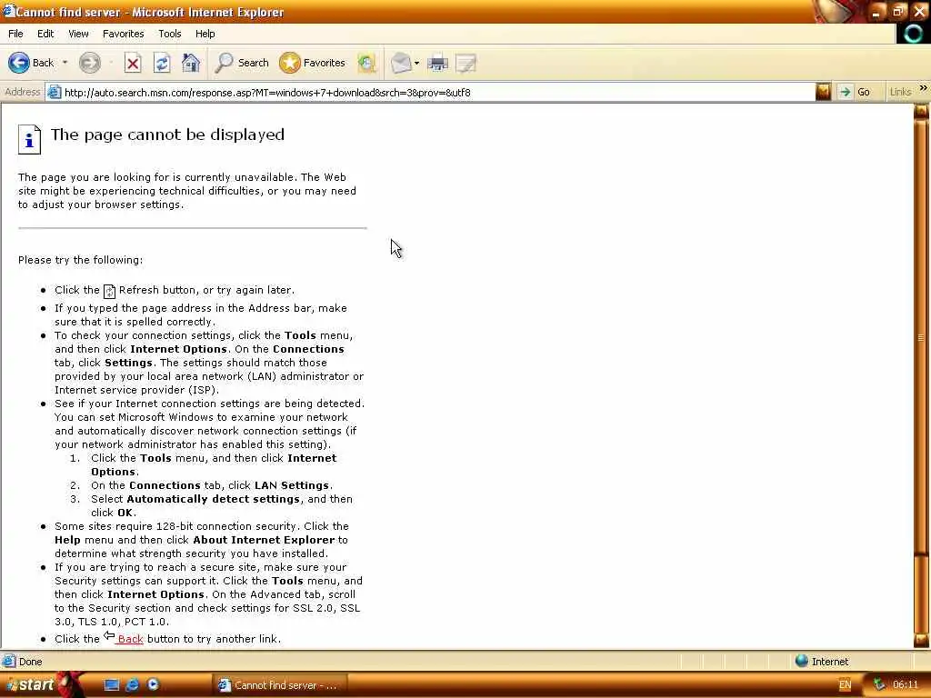Screen dimensions: 931x698
Task: Click the 'Please try the following:' text
Action: (80, 260)
